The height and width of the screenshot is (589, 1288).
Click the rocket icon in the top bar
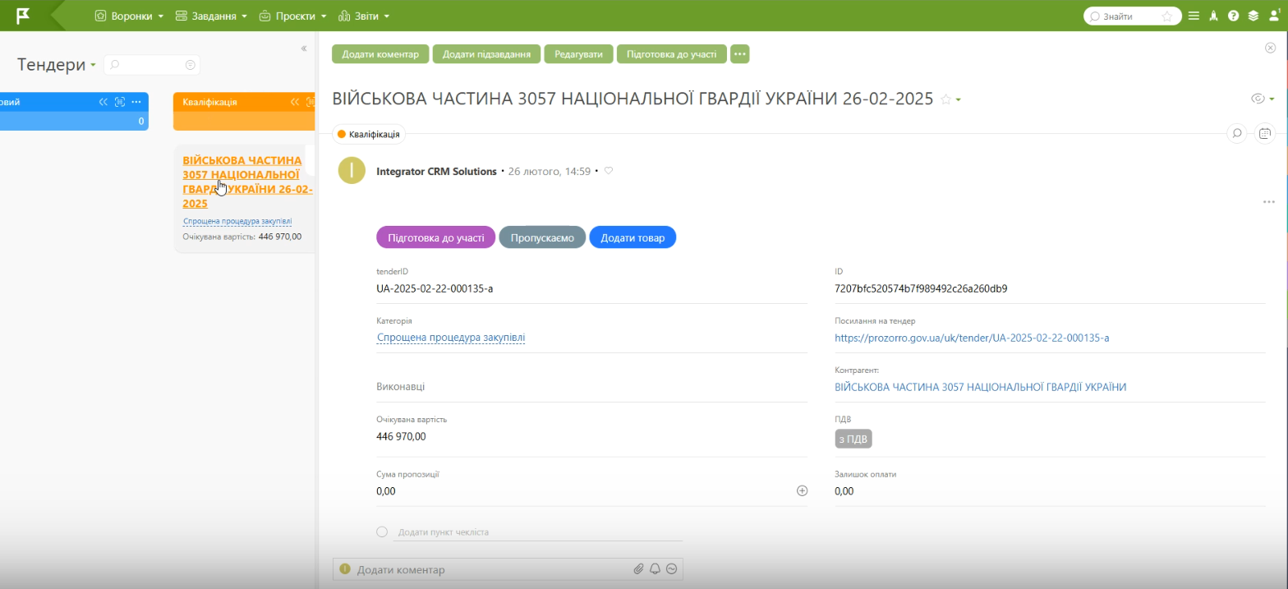(x=1214, y=16)
